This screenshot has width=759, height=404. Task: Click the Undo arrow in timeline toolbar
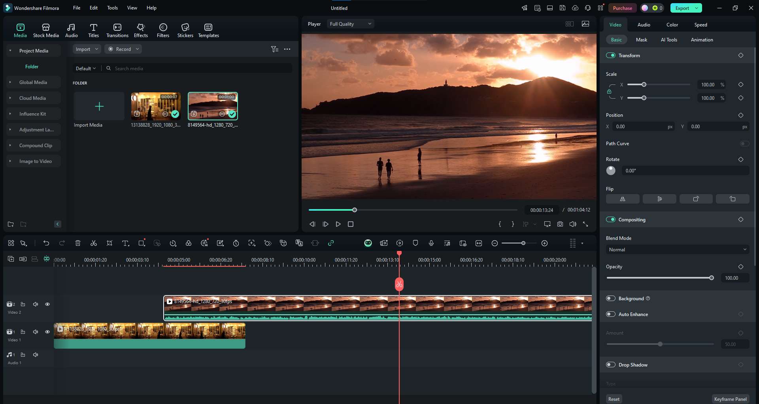[46, 243]
